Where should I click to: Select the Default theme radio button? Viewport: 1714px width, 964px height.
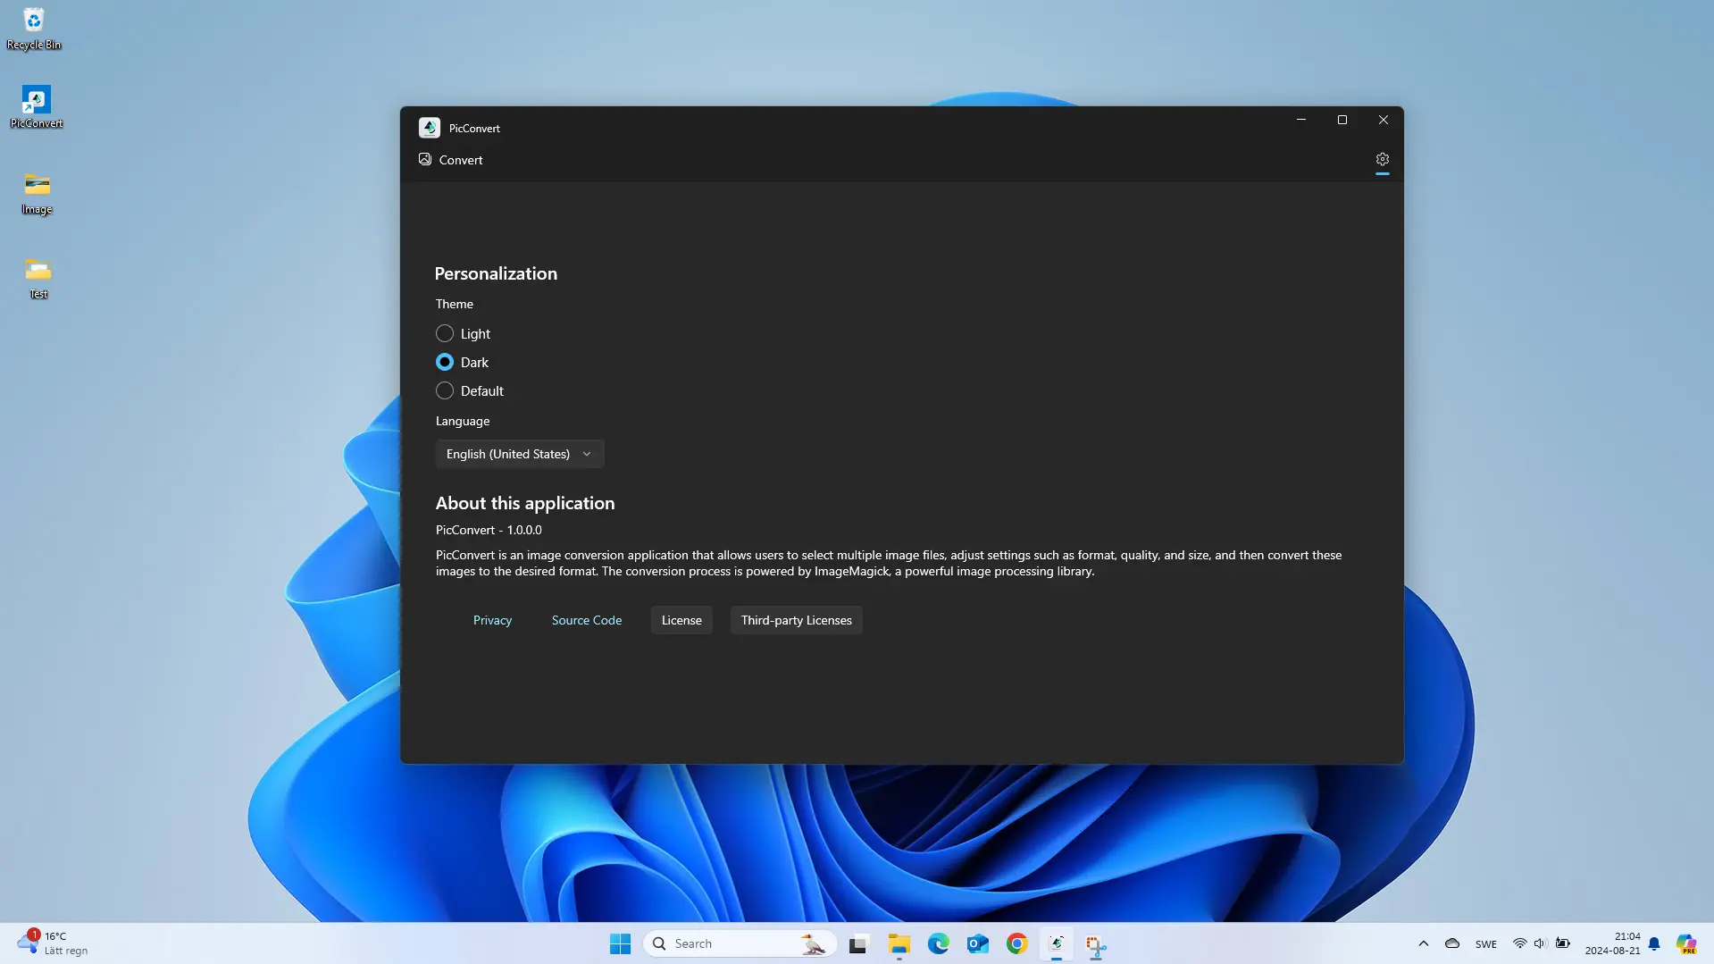pyautogui.click(x=445, y=390)
